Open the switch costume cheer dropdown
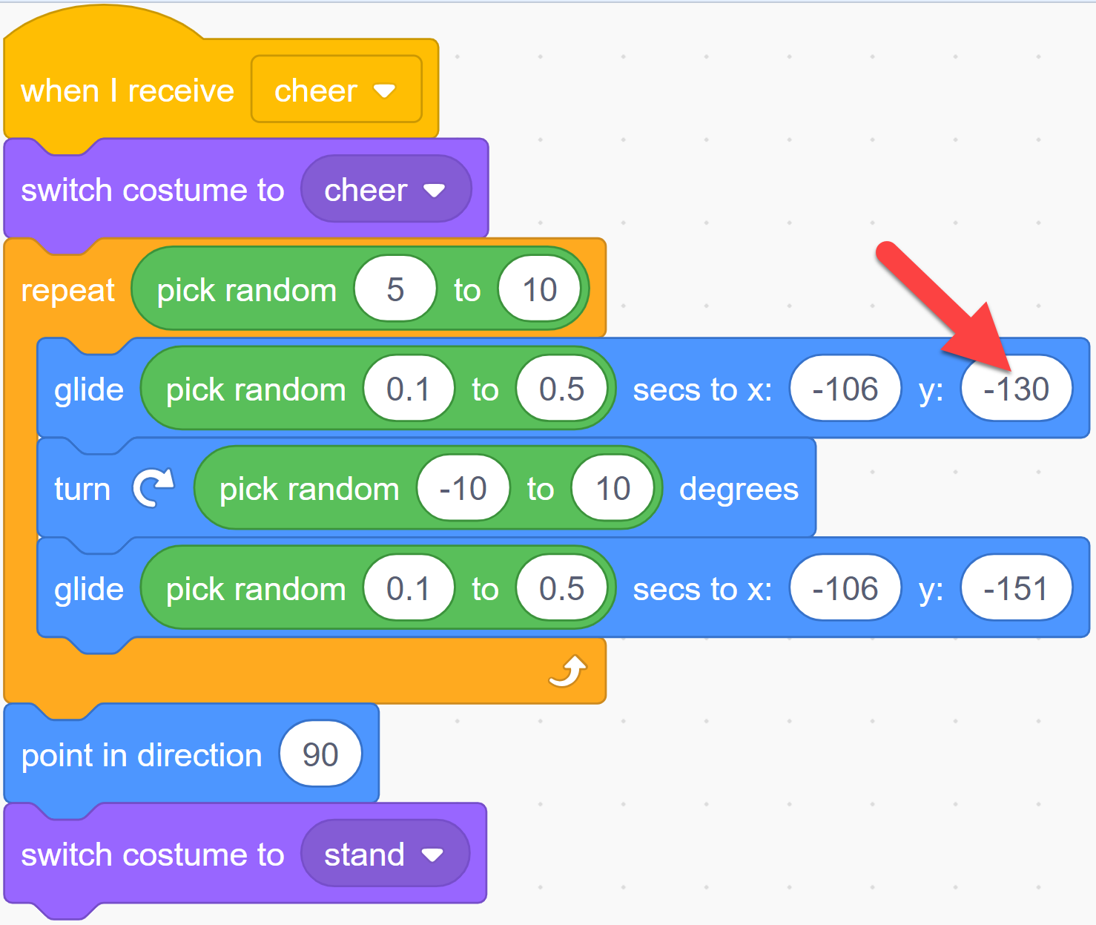The image size is (1096, 925). pyautogui.click(x=386, y=189)
